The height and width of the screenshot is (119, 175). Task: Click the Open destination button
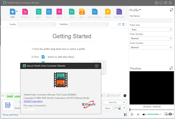click(x=107, y=108)
